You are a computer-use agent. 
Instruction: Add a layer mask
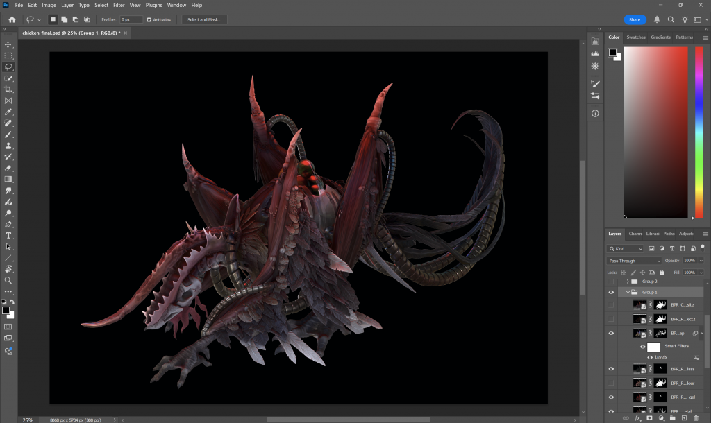point(649,418)
